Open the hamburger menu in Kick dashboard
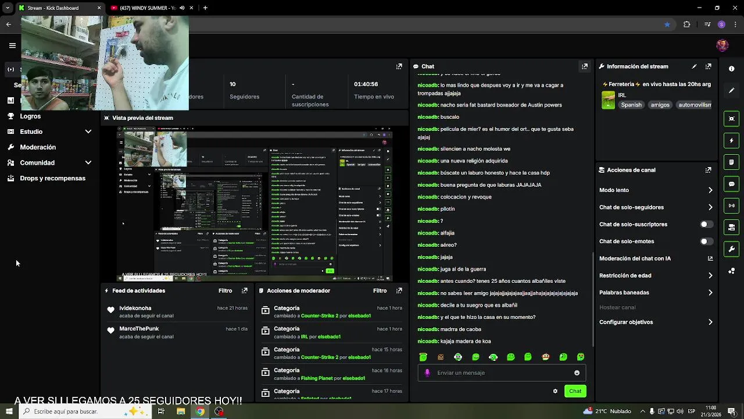The image size is (744, 419). (12, 45)
